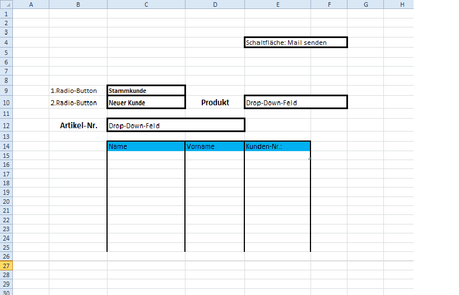Screen dimensions: 459x295
Task: Click the bold 'Produkt' label
Action: point(215,102)
